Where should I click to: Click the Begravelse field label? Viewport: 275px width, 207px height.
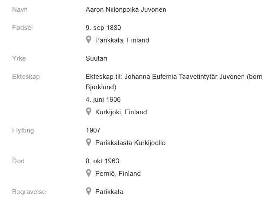pyautogui.click(x=29, y=192)
